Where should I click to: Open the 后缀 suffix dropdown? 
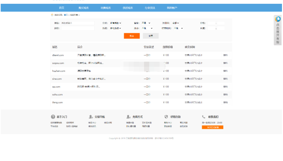coord(116,28)
